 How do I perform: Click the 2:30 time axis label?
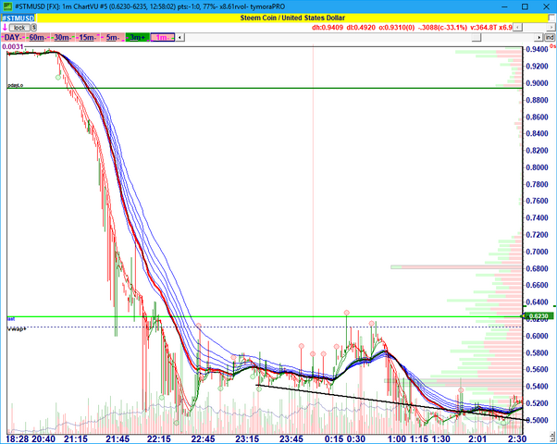coord(517,439)
